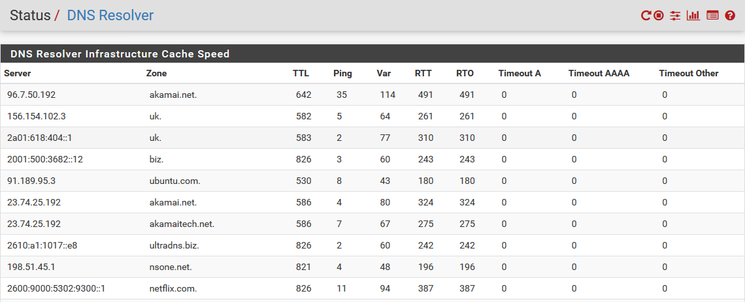Open related log entries icon
The height and width of the screenshot is (302, 745).
pyautogui.click(x=712, y=16)
